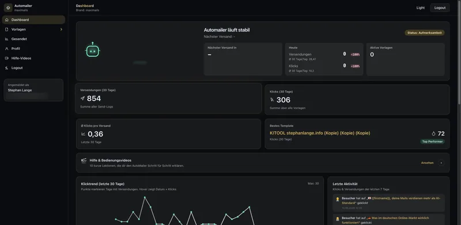Click the Status: Aufmerksamkeit badge

coord(425,33)
